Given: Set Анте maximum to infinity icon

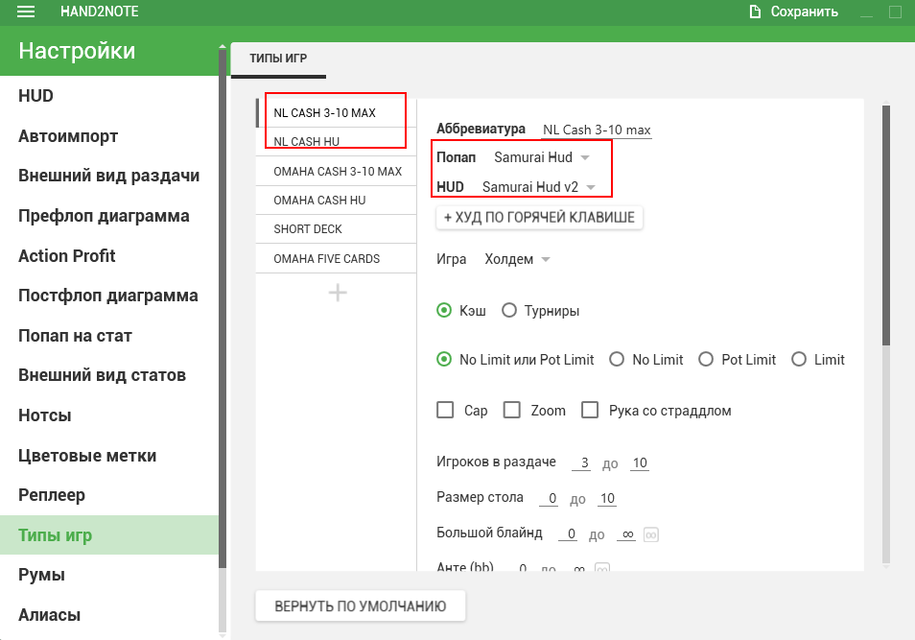Looking at the screenshot, I should pos(601,568).
